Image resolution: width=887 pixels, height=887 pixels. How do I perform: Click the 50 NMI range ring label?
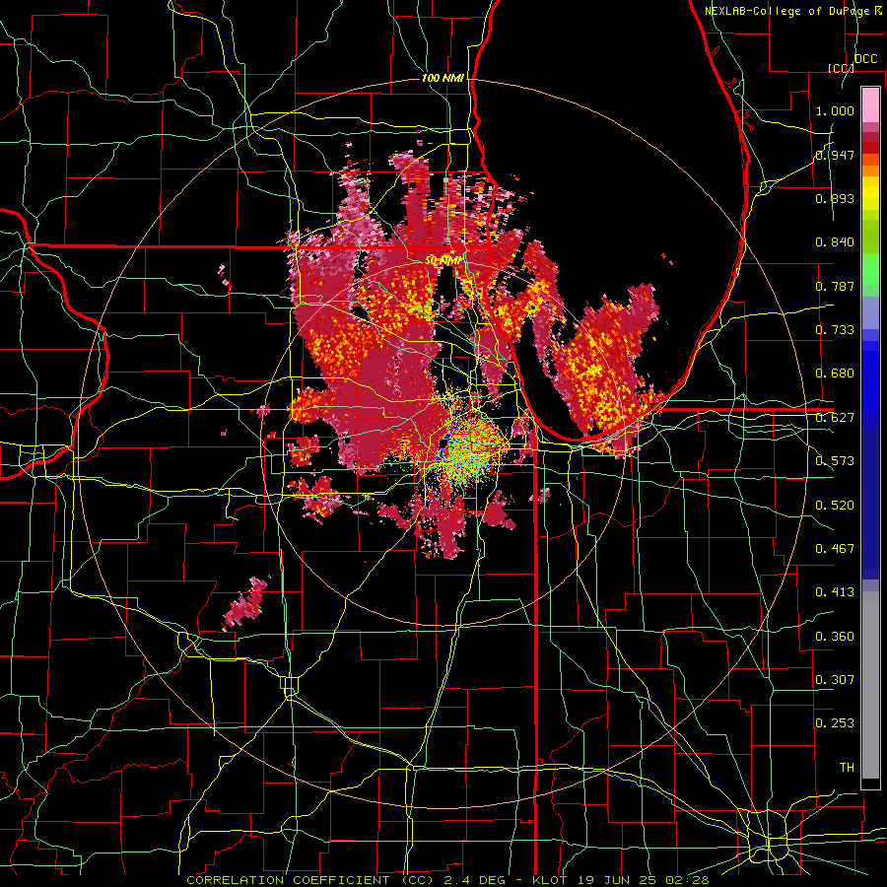(x=443, y=261)
